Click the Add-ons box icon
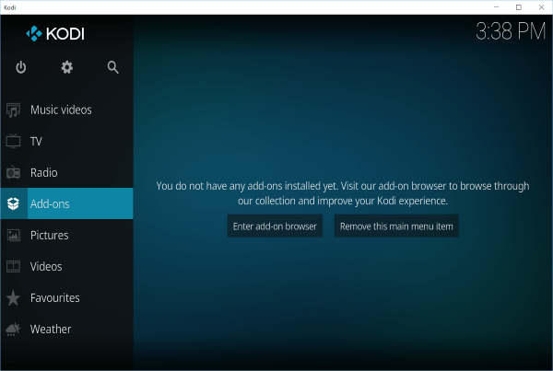The height and width of the screenshot is (371, 553). pos(14,204)
